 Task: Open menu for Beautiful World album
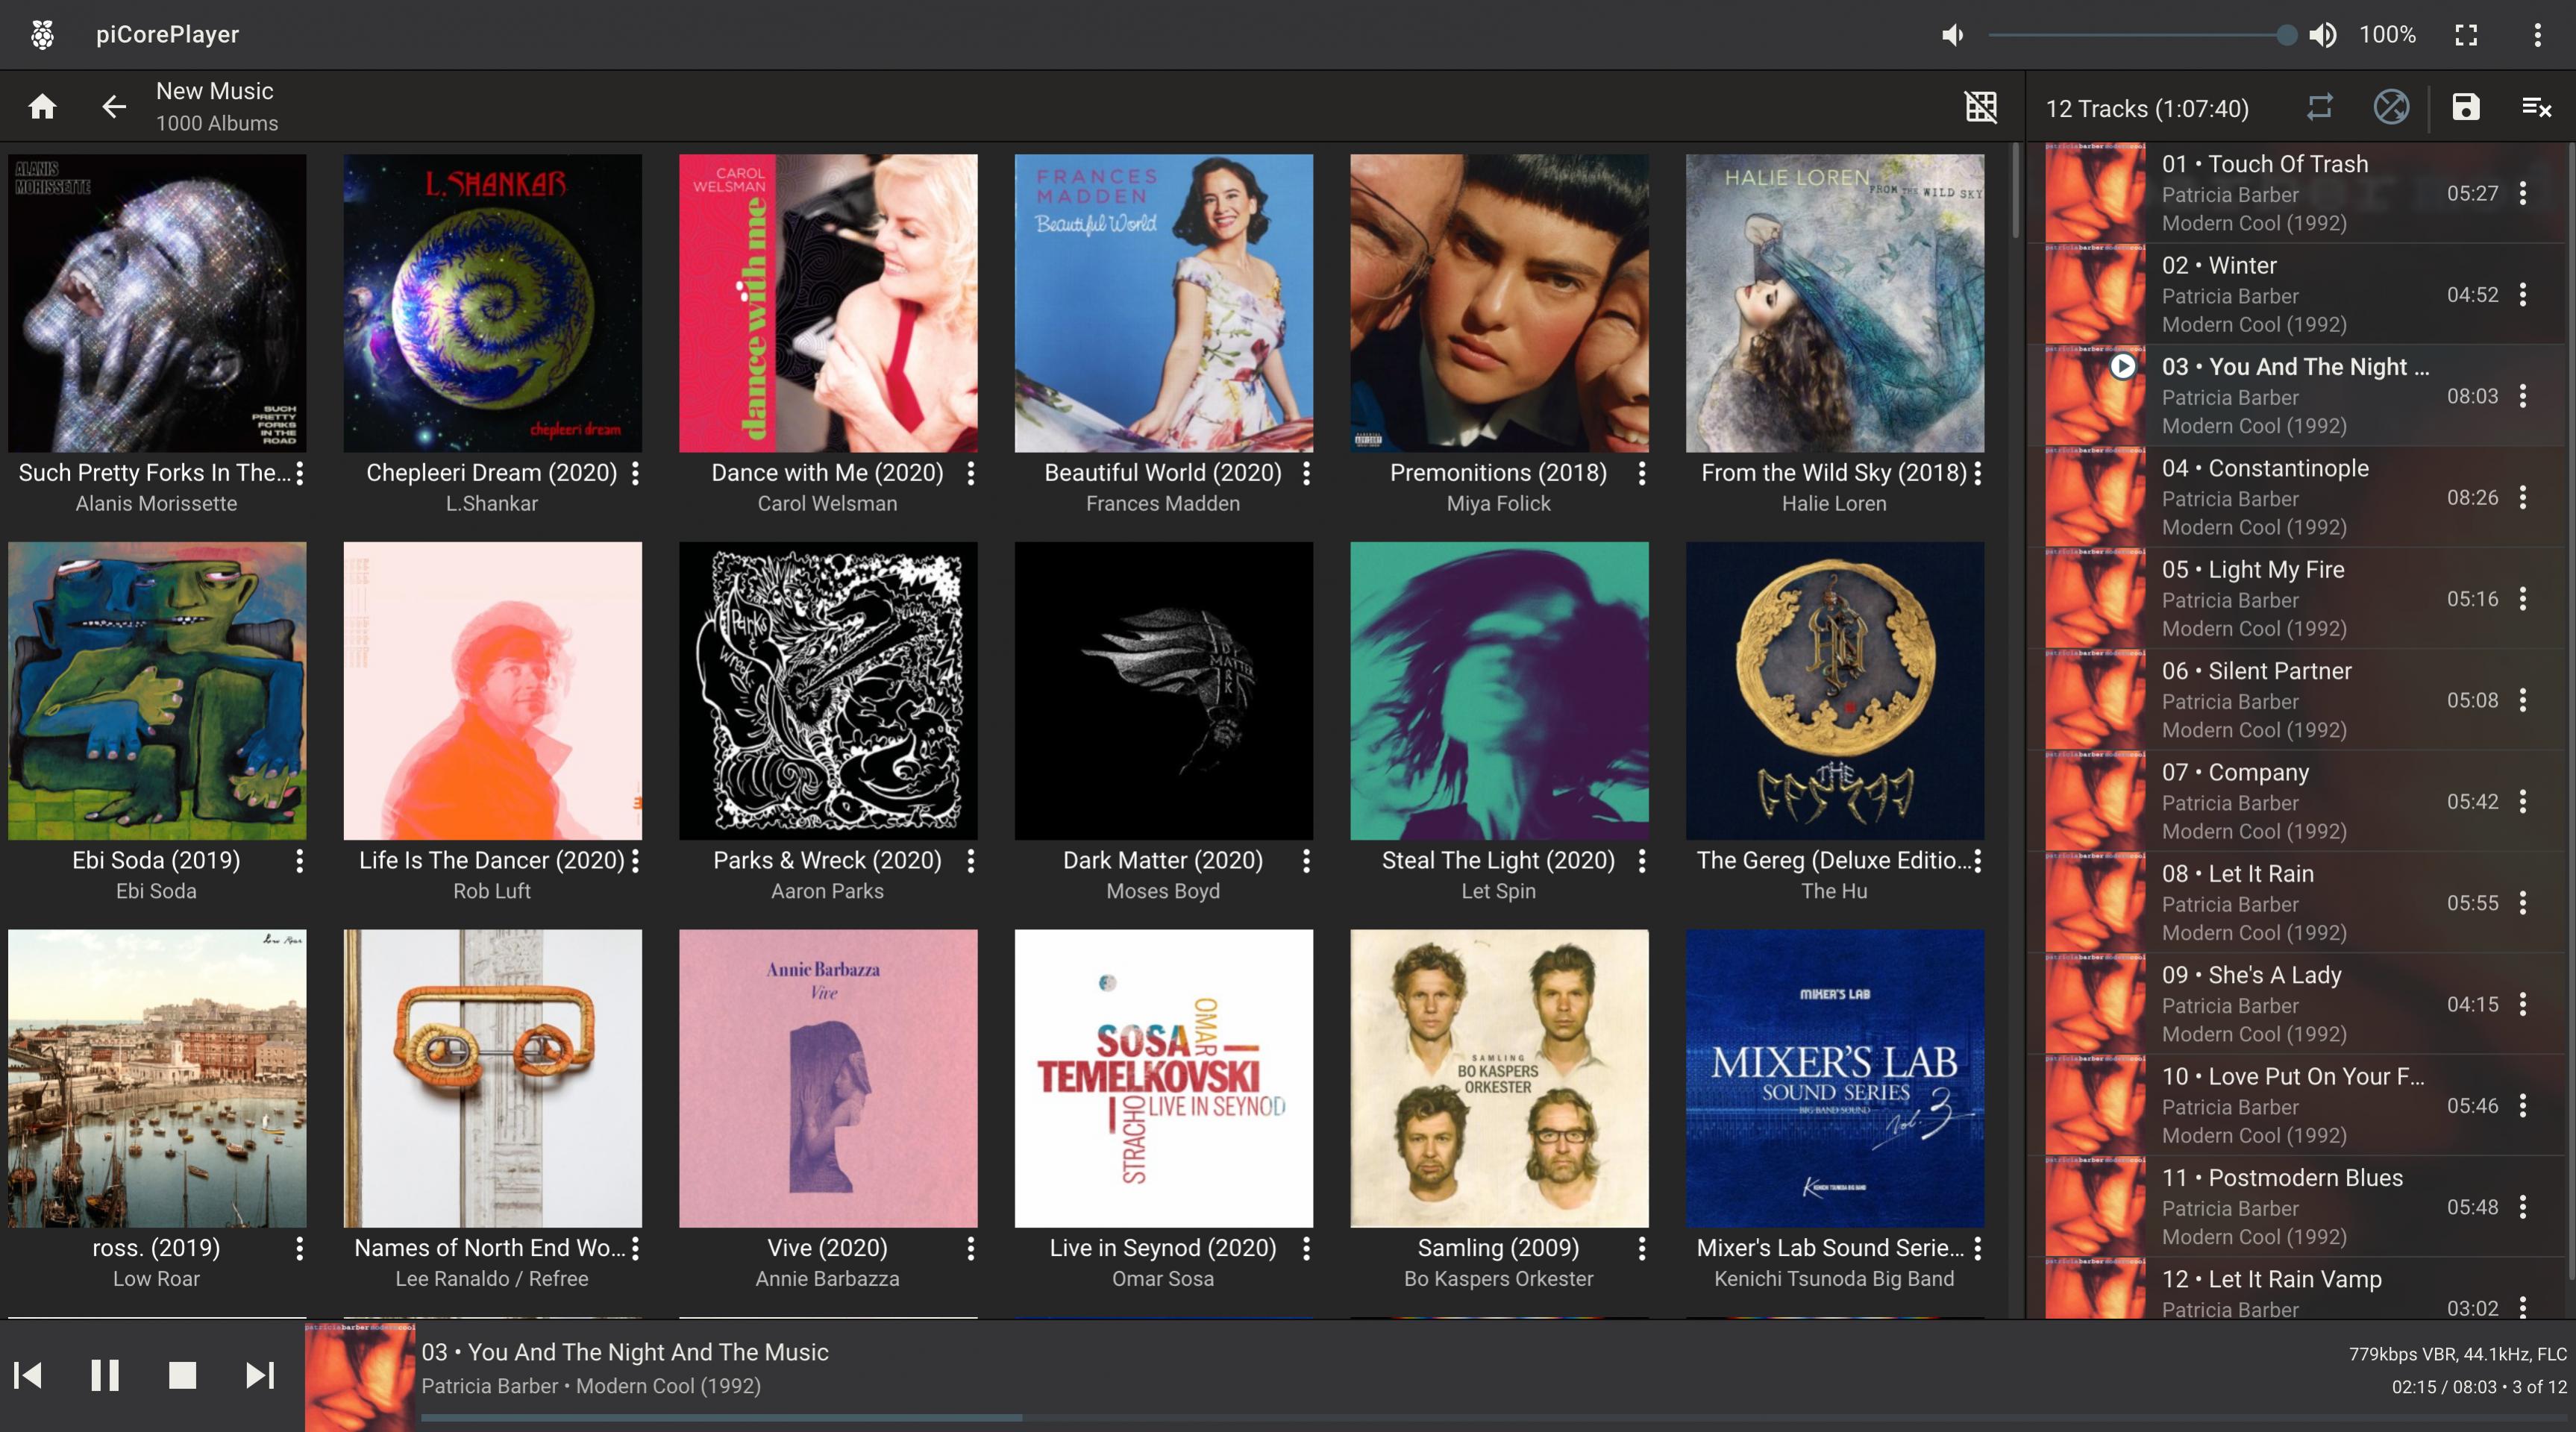click(x=1306, y=473)
